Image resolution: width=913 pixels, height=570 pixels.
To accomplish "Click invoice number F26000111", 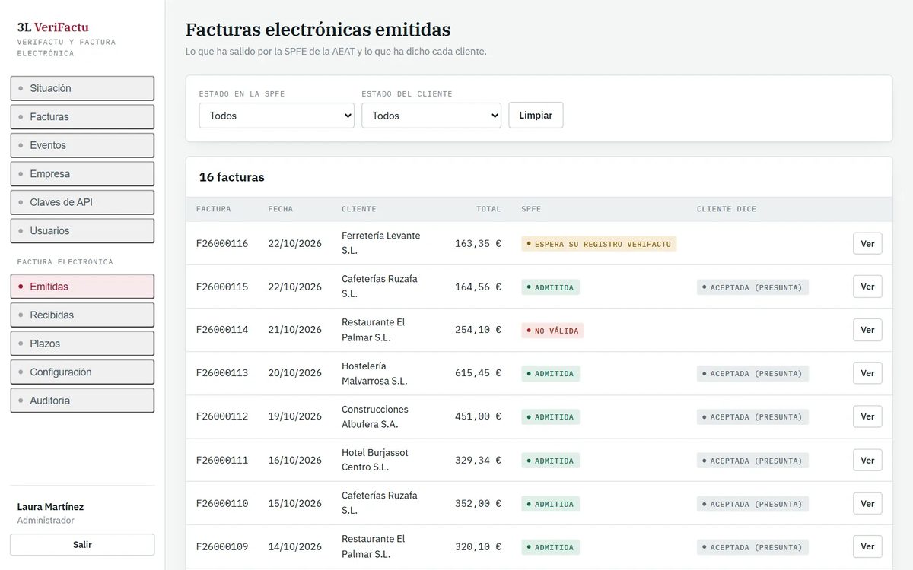I will [222, 460].
